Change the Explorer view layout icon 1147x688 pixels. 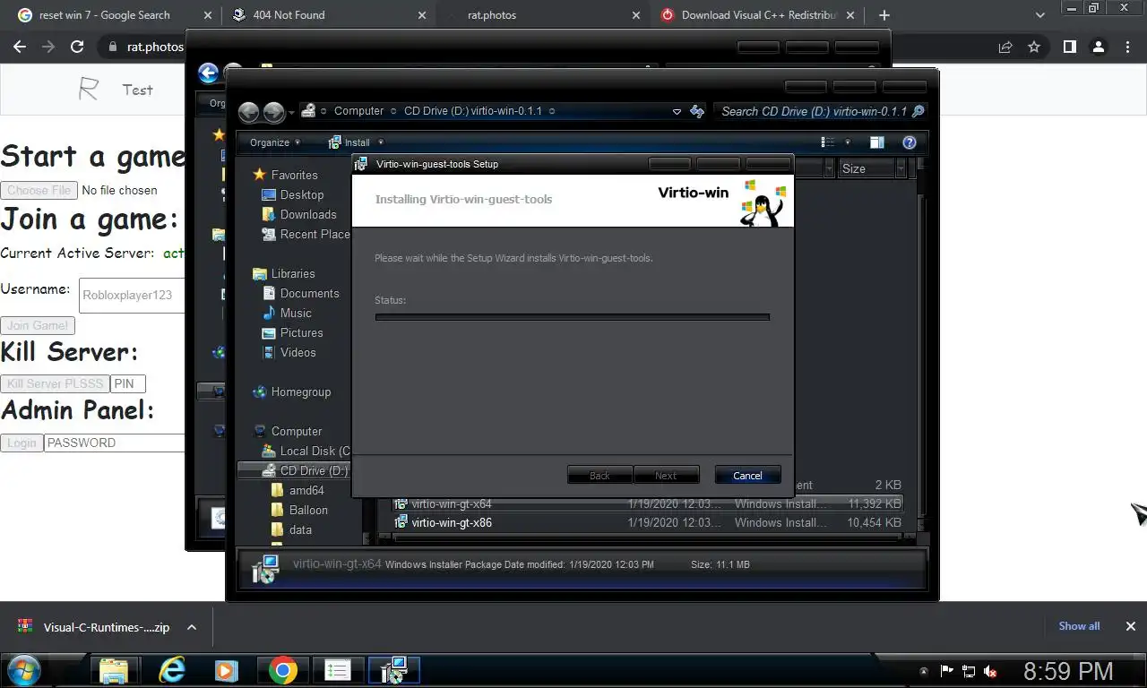[x=827, y=142]
